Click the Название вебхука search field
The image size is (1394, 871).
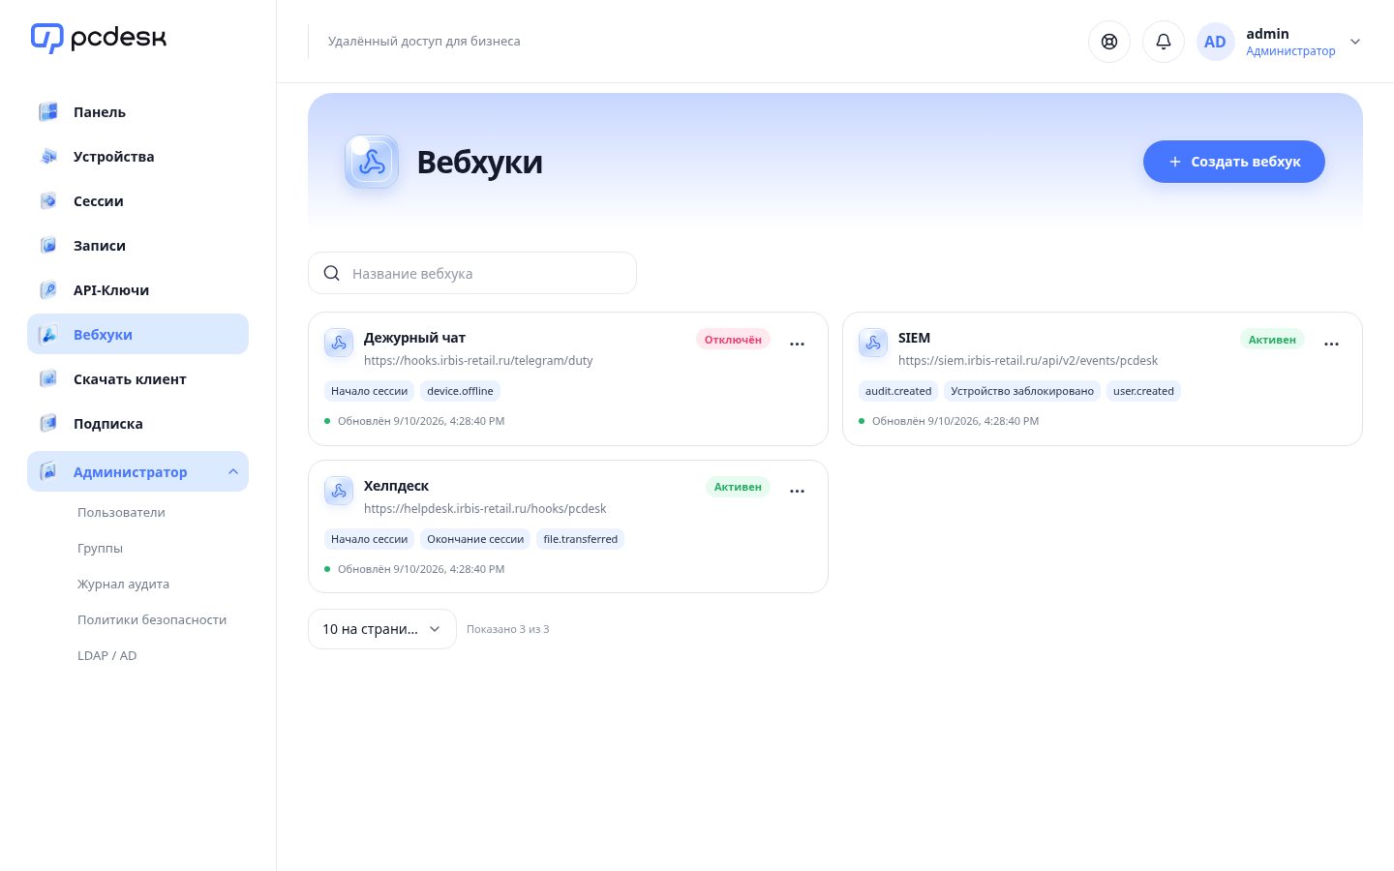click(472, 273)
